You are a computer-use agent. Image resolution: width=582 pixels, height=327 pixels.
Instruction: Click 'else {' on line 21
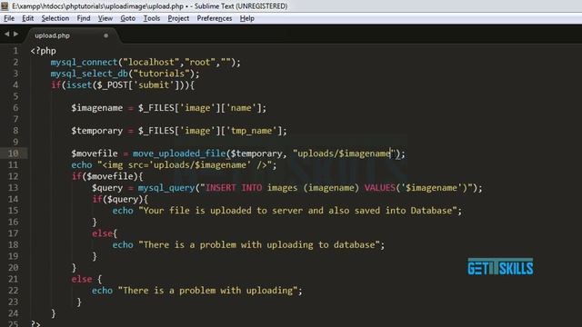(x=86, y=279)
